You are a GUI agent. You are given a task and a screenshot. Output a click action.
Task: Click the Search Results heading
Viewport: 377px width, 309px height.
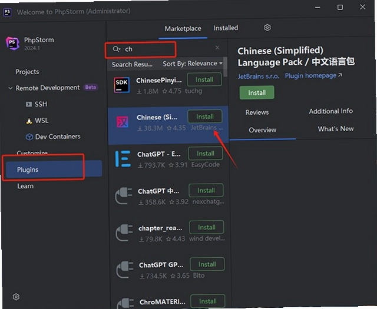[132, 65]
